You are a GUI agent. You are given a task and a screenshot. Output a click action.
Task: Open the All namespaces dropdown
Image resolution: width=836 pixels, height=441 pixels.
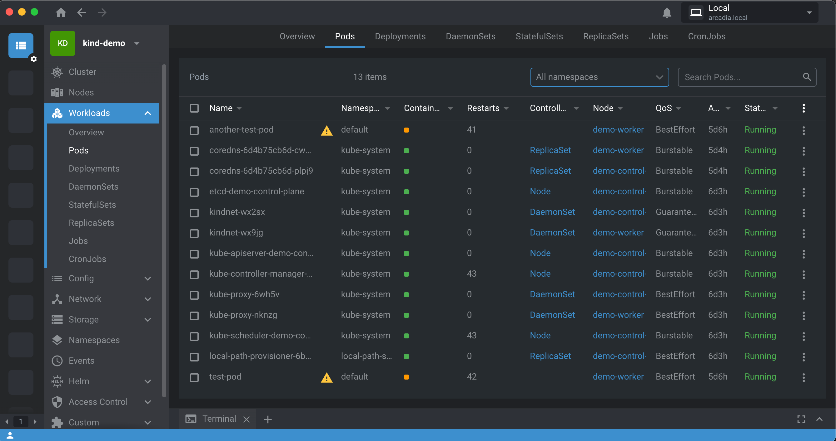point(598,77)
